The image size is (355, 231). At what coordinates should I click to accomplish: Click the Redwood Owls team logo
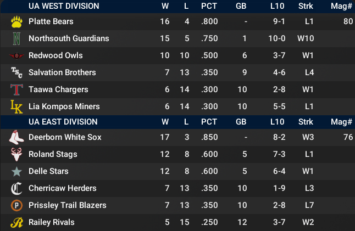tap(17, 56)
